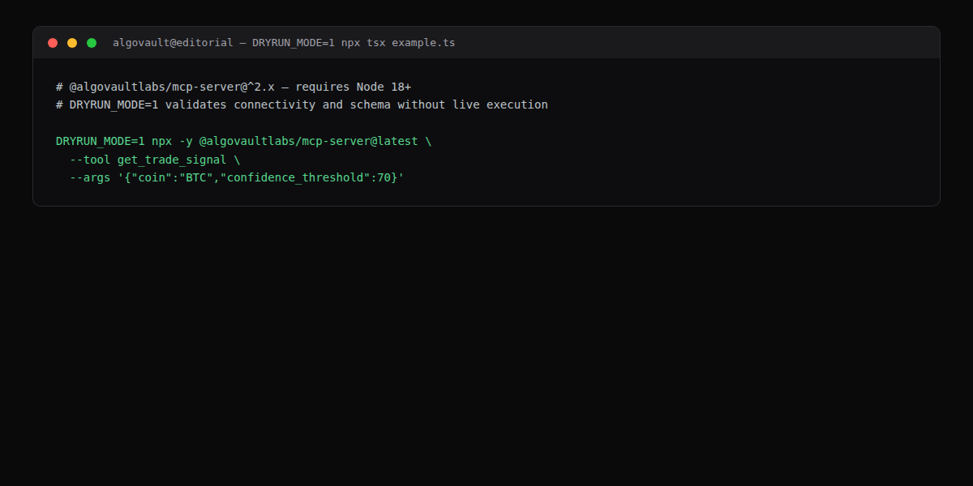Click the command line 'DRYRUN_MODE=1 npx -y @algovaultlabs/mcp-server@latest'
This screenshot has width=973, height=486.
[244, 141]
